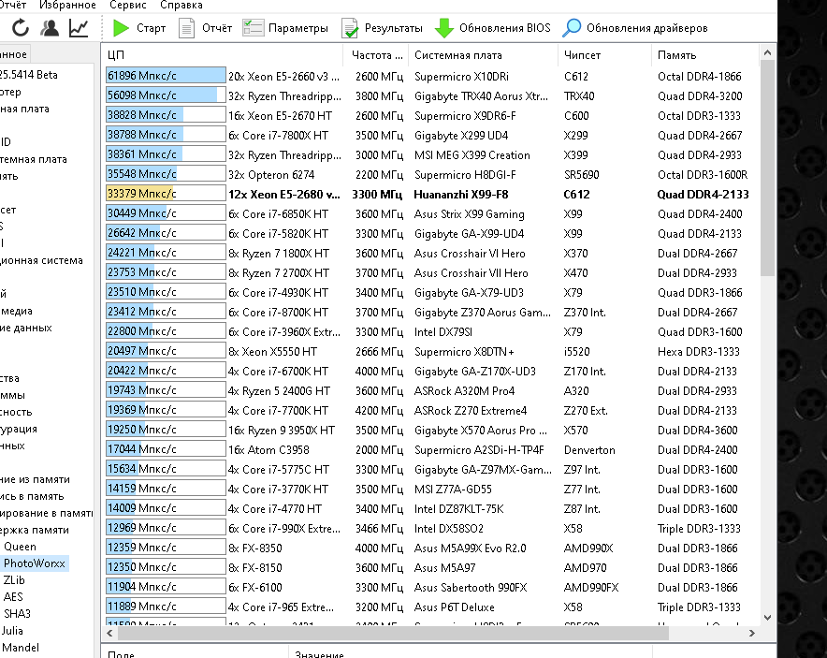Click the refresh arrow toolbar icon
The height and width of the screenshot is (658, 827).
coord(20,28)
